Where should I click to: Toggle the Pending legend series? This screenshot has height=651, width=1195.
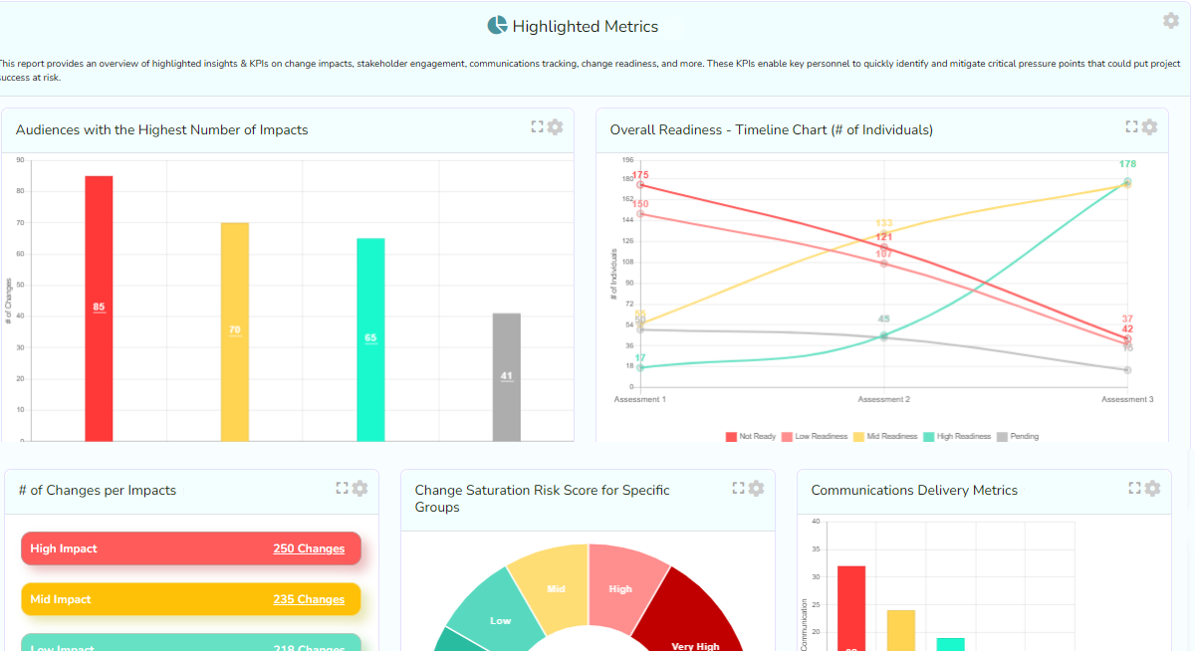pyautogui.click(x=1018, y=436)
